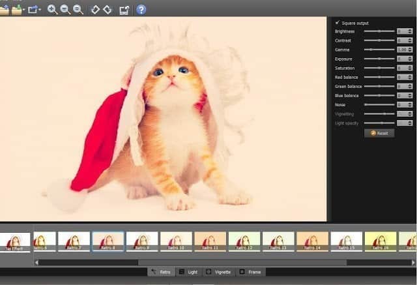Screen dimensions: 417x285
Task: Switch to the Light tab
Action: click(188, 271)
